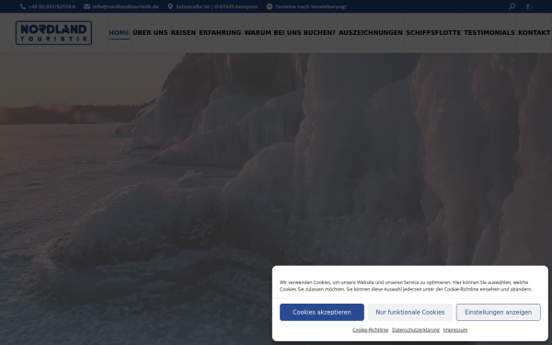Open Cookie-Richtlinie link
The width and height of the screenshot is (552, 345).
371,330
